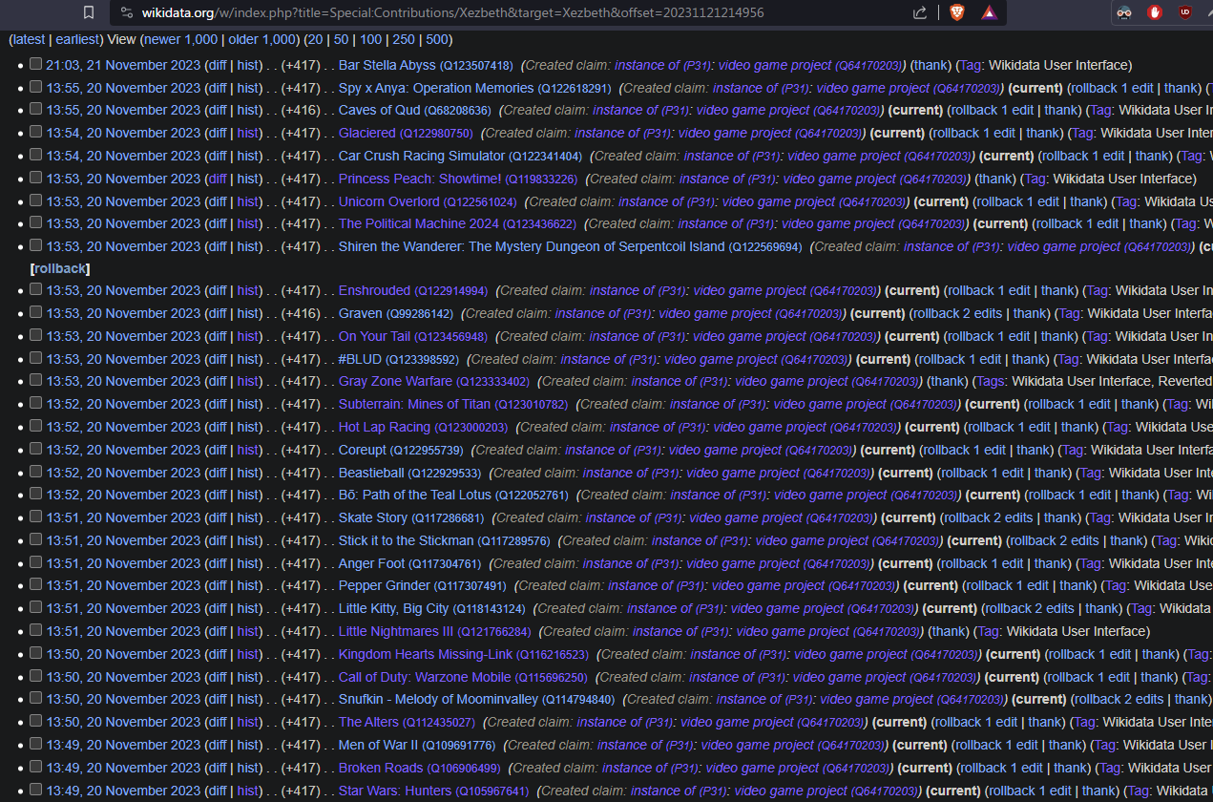View newer 1,000 contributions
Image resolution: width=1213 pixels, height=802 pixels.
[180, 39]
